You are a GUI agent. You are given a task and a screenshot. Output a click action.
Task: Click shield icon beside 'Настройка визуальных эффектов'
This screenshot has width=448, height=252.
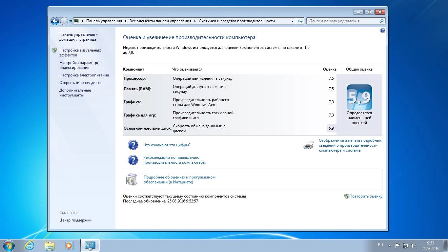(54, 50)
